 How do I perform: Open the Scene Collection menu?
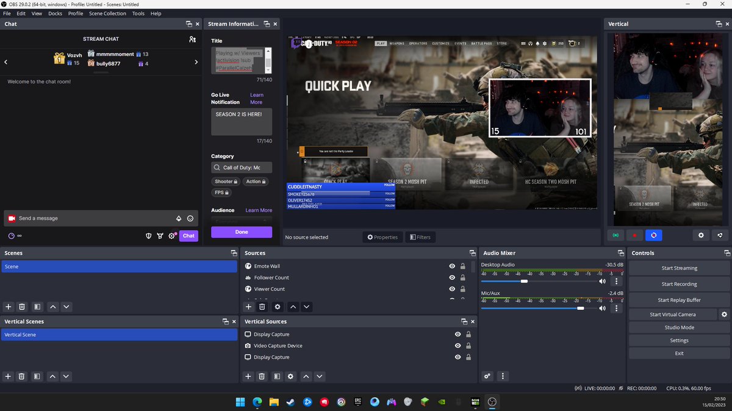(x=107, y=13)
